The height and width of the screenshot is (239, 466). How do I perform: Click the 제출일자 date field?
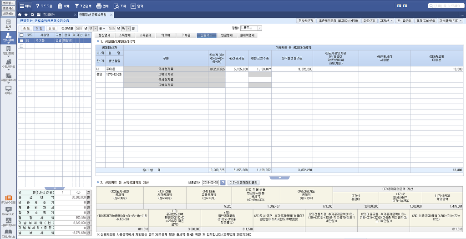coord(210,182)
